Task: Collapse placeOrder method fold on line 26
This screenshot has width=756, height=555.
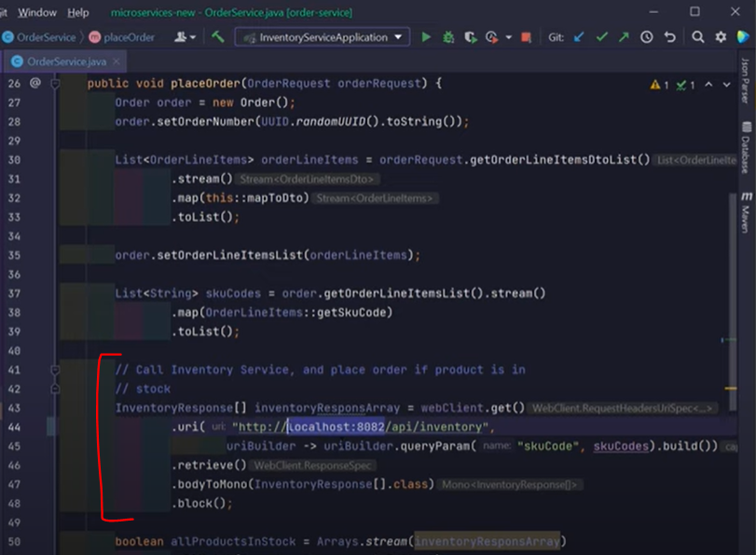Action: tap(55, 84)
